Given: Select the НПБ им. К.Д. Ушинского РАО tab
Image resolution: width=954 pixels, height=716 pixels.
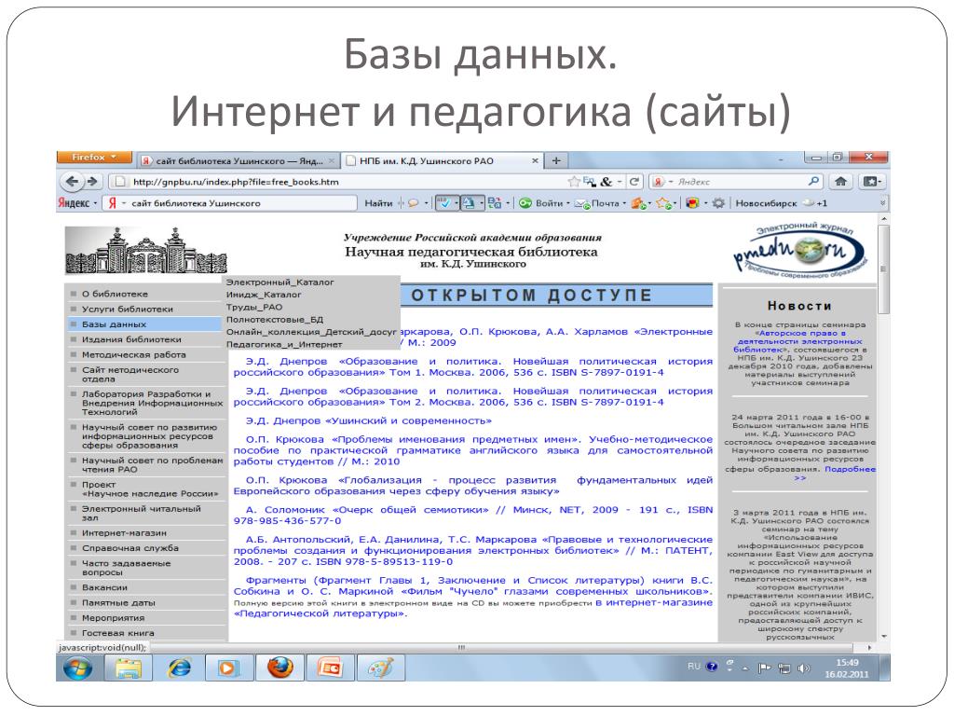Looking at the screenshot, I should tap(442, 160).
